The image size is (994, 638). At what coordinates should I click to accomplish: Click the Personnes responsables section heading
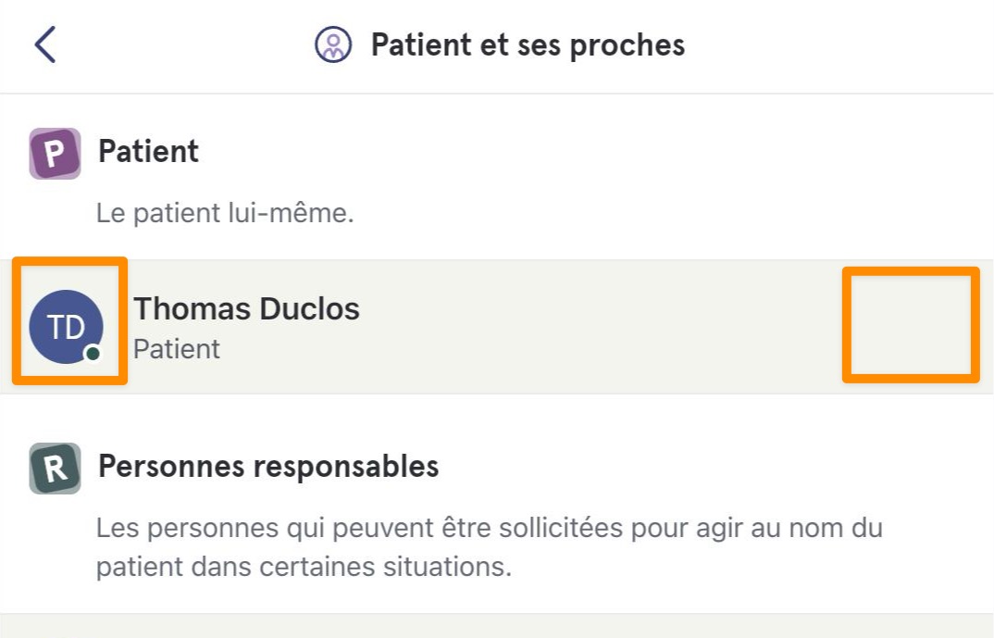268,466
